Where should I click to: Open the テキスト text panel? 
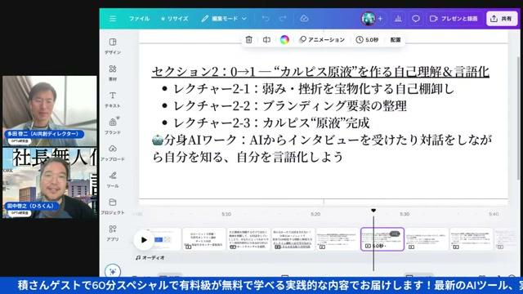[113, 100]
